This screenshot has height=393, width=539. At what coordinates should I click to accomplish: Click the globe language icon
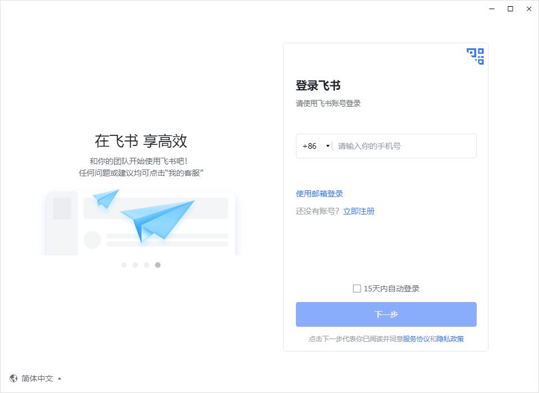(x=13, y=378)
